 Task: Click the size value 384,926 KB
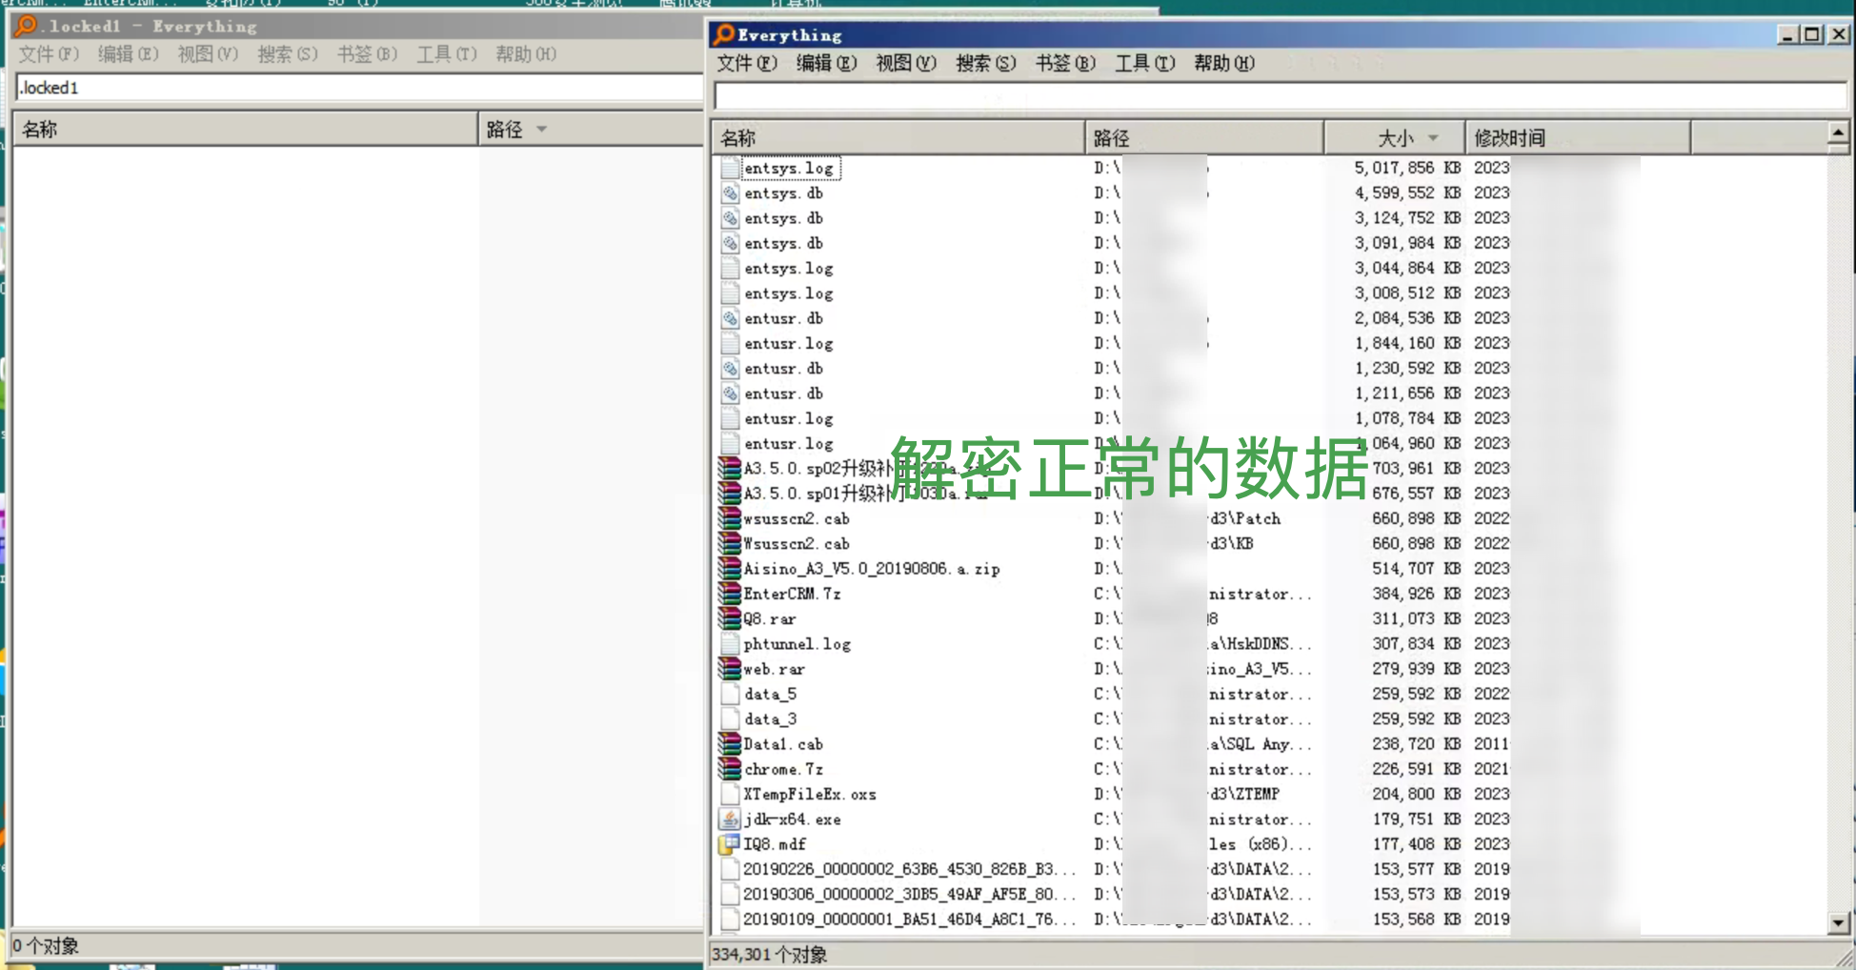(x=1417, y=594)
